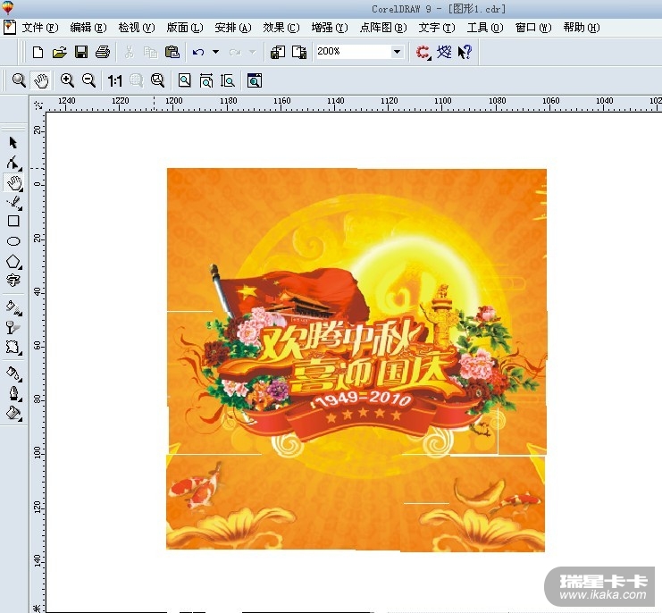Open the 文字(T) menu
662x613 pixels.
tap(437, 28)
